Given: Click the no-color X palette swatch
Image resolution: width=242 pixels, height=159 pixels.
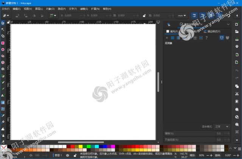Looking at the screenshot, I should pos(4,147).
